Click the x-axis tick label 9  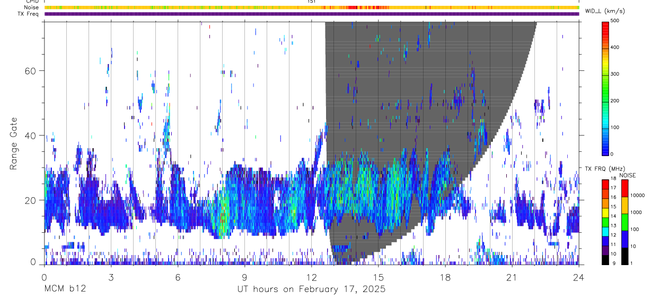244,277
